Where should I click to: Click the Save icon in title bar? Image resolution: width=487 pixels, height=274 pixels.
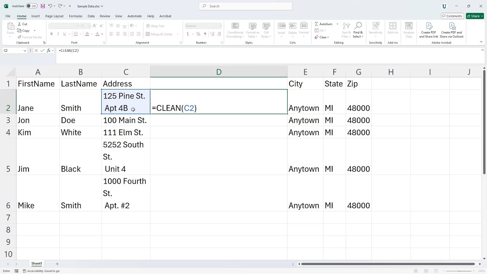pyautogui.click(x=43, y=6)
